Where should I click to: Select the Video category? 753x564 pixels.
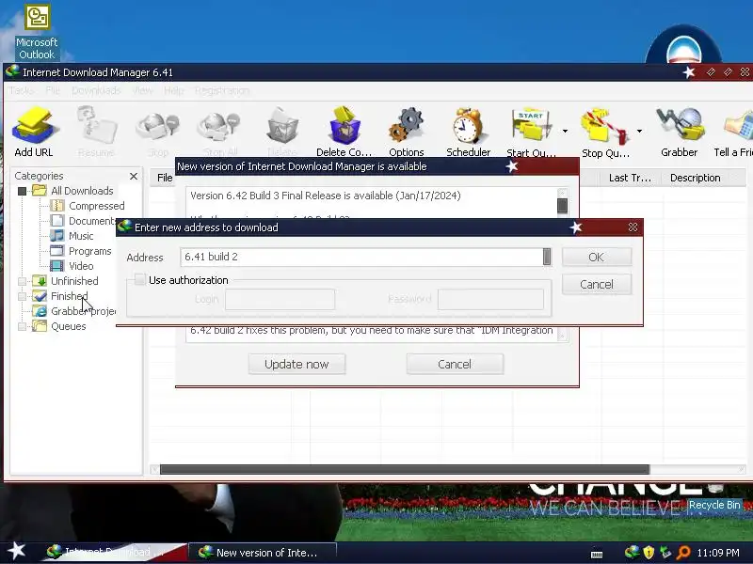81,266
